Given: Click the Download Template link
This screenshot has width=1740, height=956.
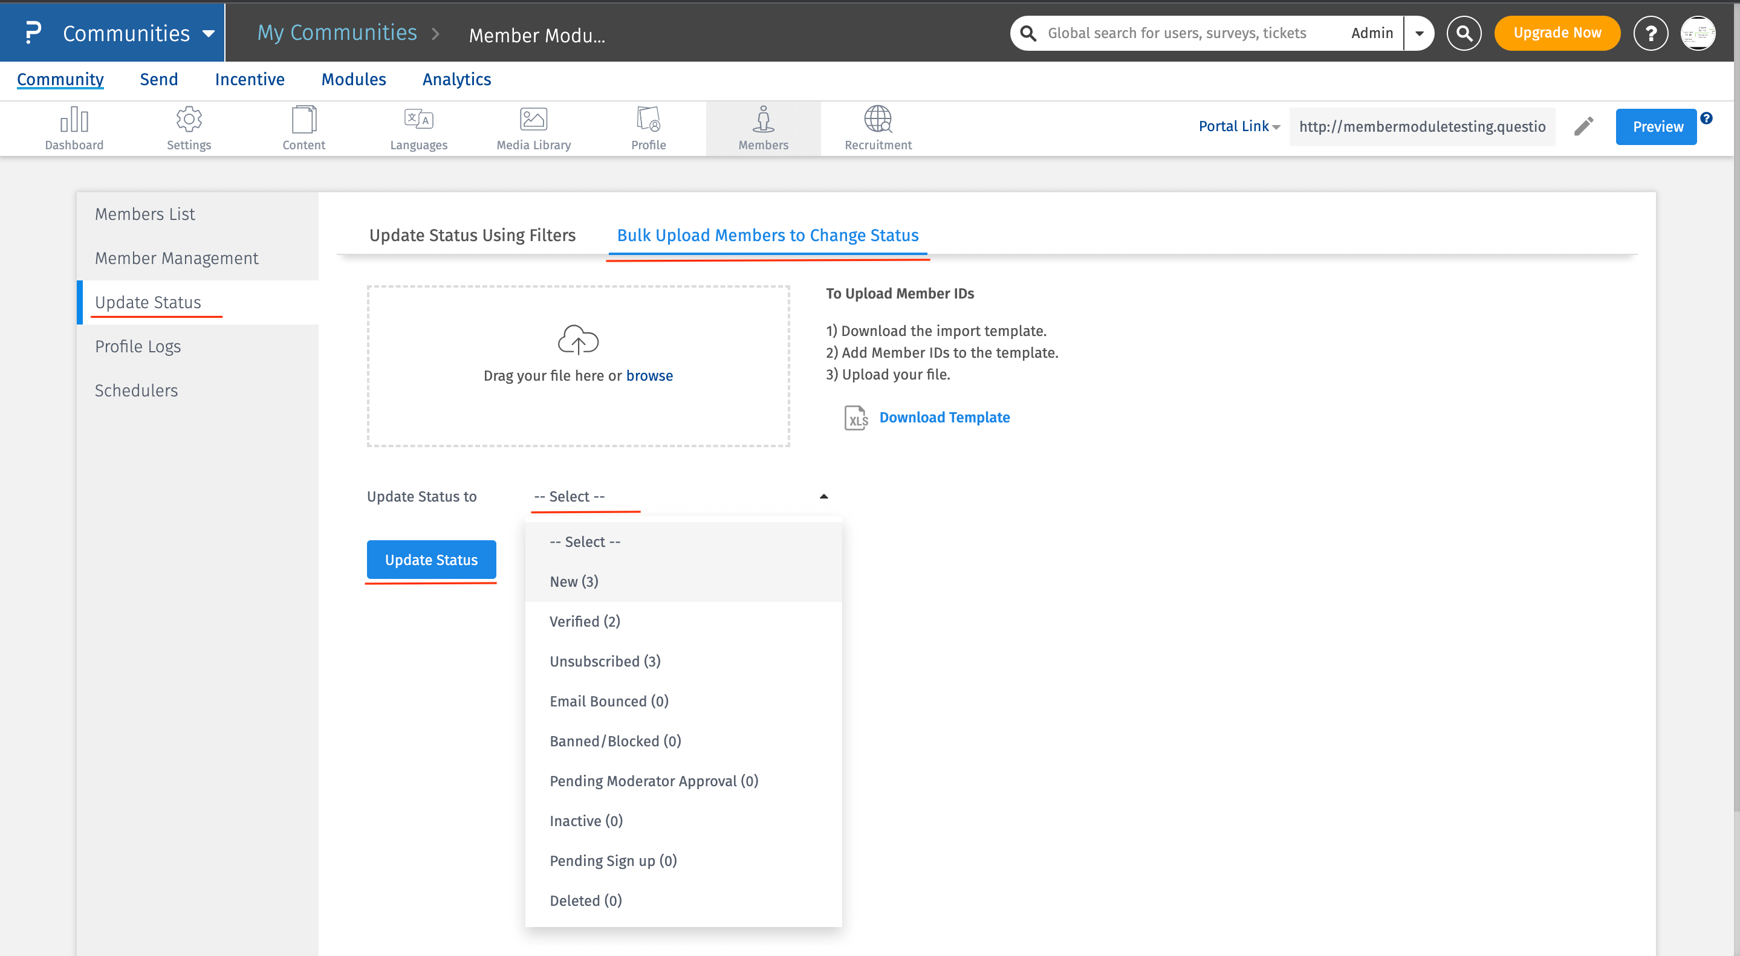Looking at the screenshot, I should [944, 417].
